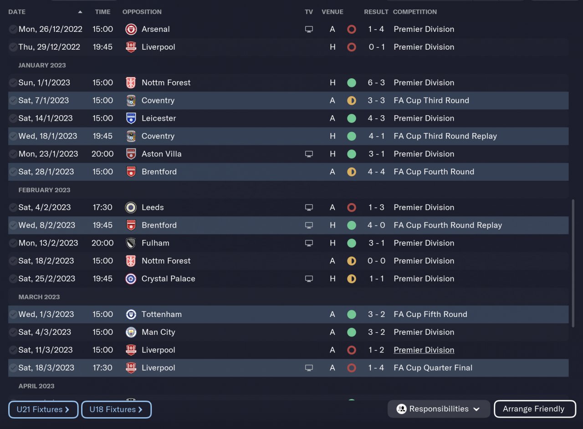Click the Arrange Friendly button
This screenshot has height=429, width=583.
tap(534, 409)
